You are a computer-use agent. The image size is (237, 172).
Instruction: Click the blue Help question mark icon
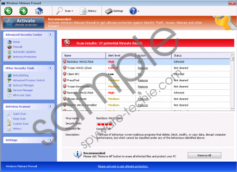click(x=133, y=11)
